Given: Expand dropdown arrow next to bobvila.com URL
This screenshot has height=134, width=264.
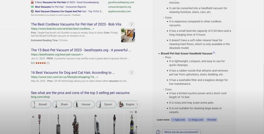Looking at the screenshot, I should (x=94, y=29).
